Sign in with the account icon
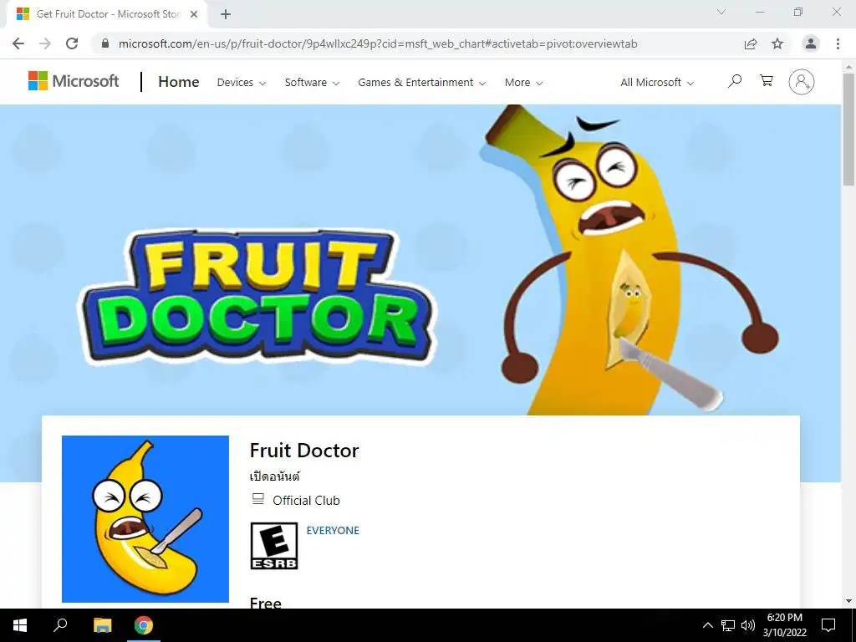Screen dimensions: 856x642 point(802,82)
